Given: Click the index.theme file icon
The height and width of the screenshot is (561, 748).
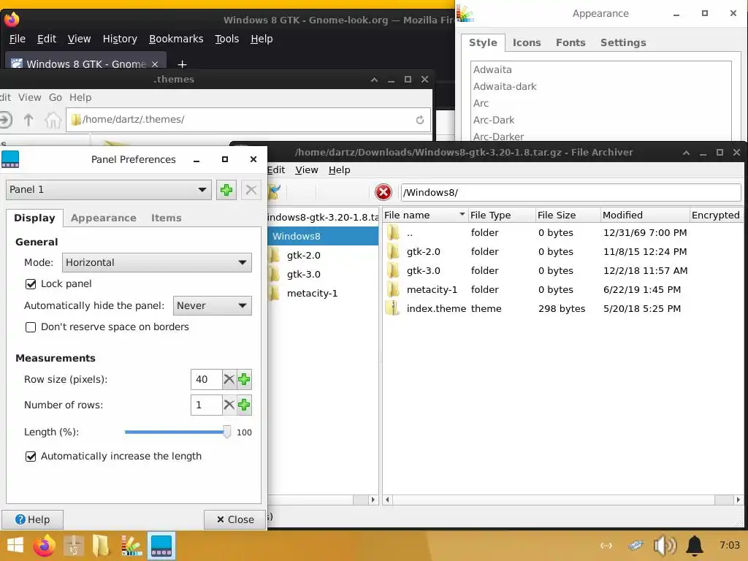Looking at the screenshot, I should coord(392,309).
